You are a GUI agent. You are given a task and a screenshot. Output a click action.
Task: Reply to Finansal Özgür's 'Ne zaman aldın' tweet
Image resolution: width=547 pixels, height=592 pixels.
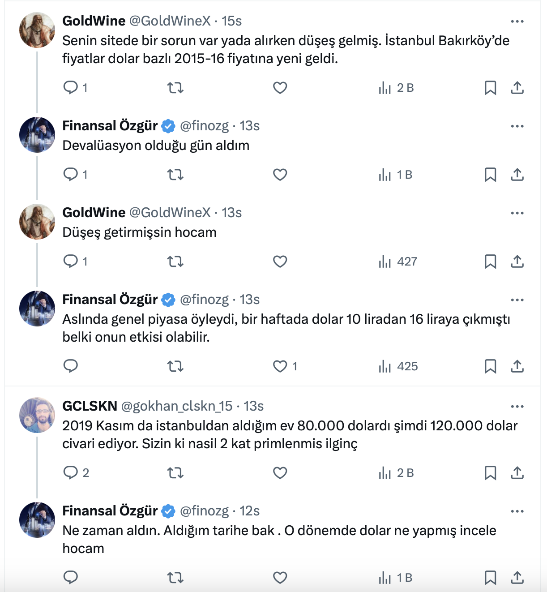pyautogui.click(x=71, y=577)
